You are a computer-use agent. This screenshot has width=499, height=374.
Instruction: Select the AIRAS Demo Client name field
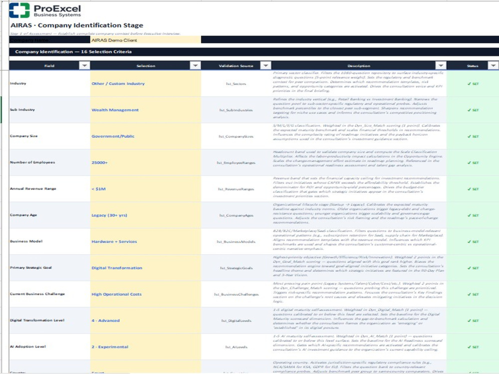(145, 40)
